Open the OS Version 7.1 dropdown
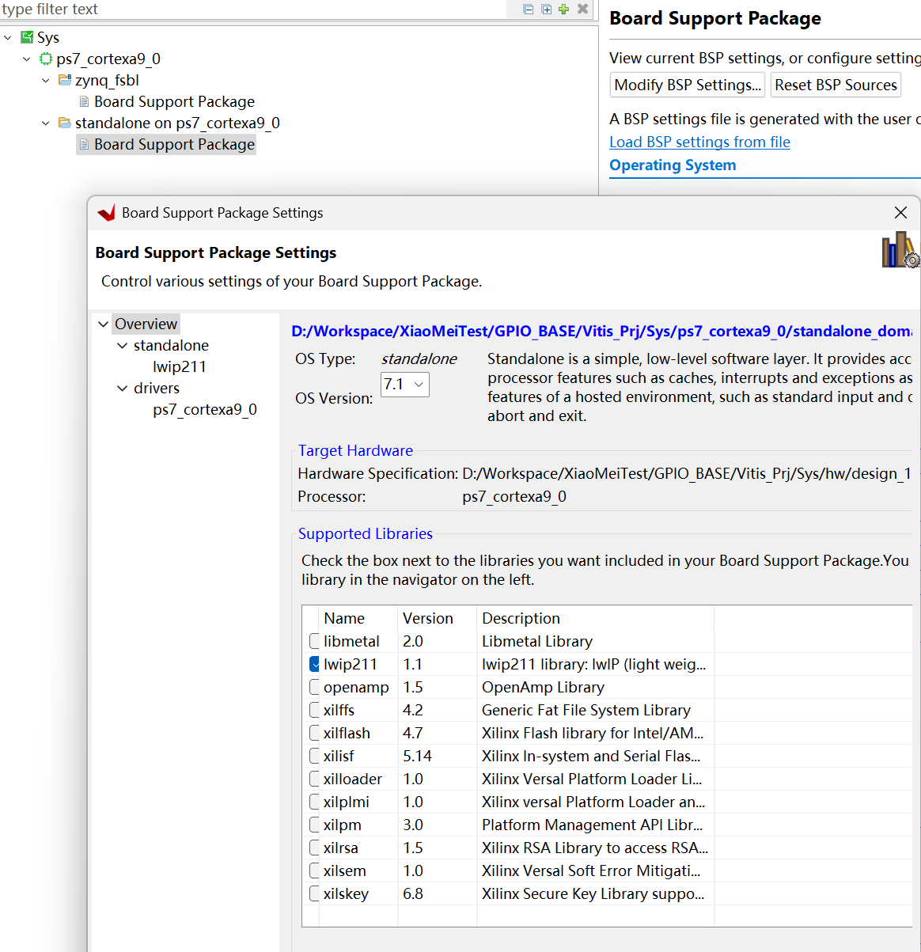The width and height of the screenshot is (921, 952). point(405,385)
